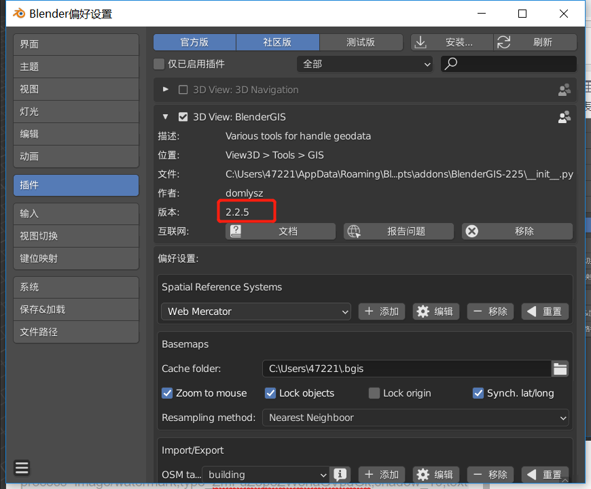The width and height of the screenshot is (591, 489).
Task: Uncheck Synch. lat/long
Action: point(478,393)
